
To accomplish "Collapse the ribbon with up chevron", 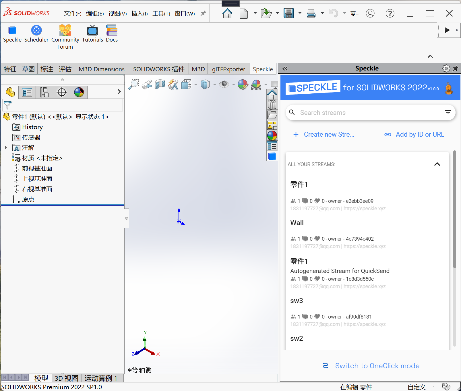I will click(x=430, y=56).
